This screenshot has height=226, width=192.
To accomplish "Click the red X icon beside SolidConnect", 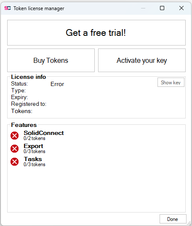I will 15,136.
